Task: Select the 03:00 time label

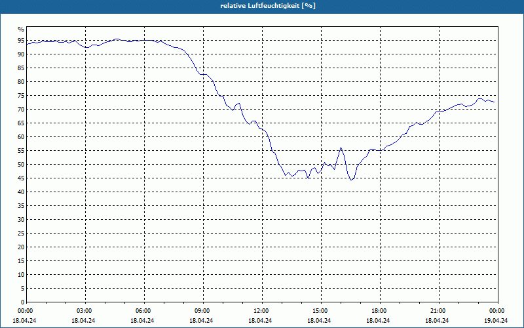Action: 85,311
